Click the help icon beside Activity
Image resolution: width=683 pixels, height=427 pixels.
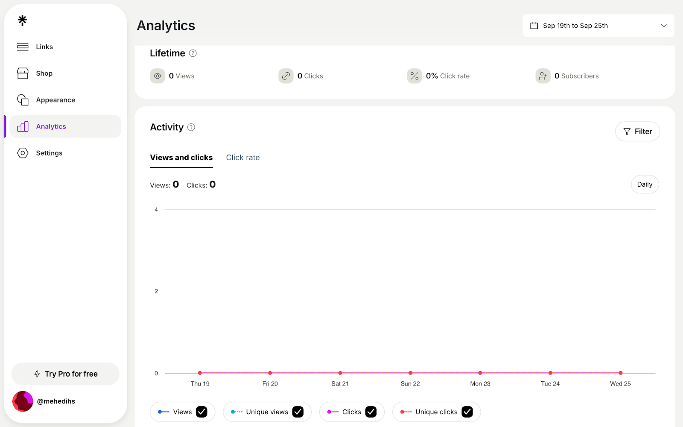pos(191,127)
